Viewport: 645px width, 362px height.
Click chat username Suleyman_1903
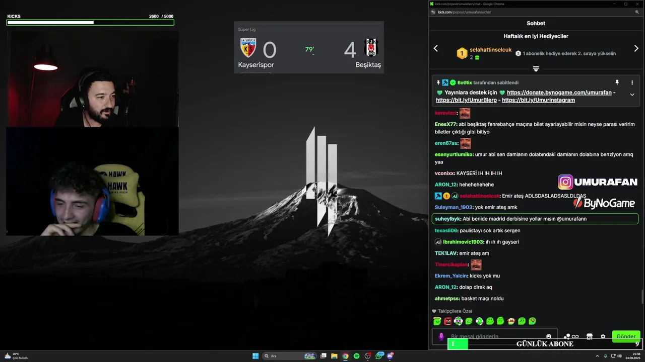(x=454, y=207)
